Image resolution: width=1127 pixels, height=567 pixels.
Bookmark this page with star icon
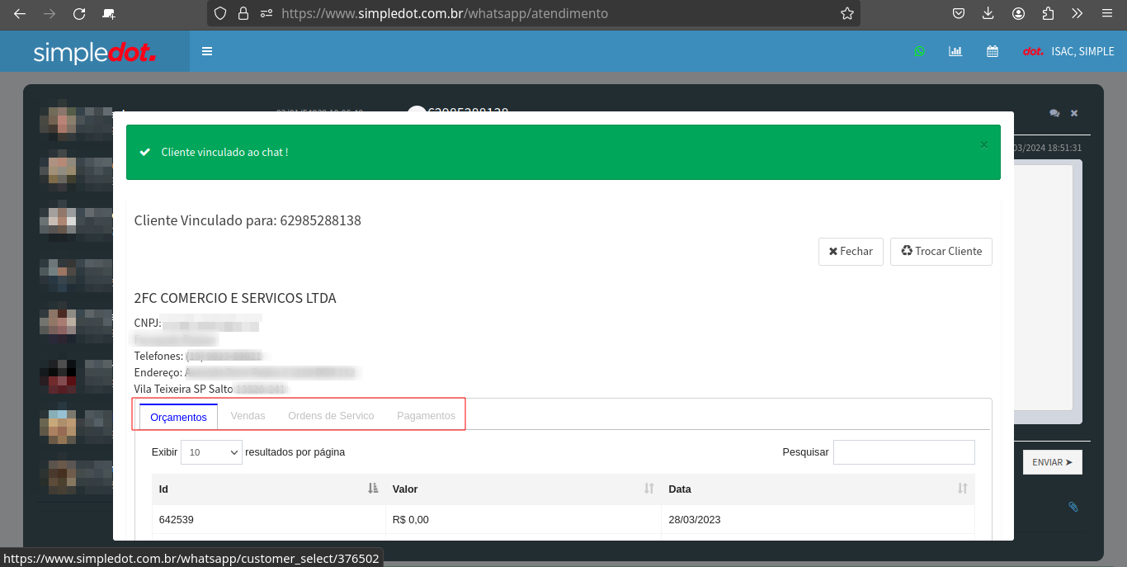point(846,13)
